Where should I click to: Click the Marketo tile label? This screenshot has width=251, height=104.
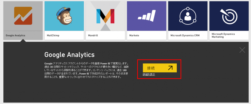(x=134, y=35)
